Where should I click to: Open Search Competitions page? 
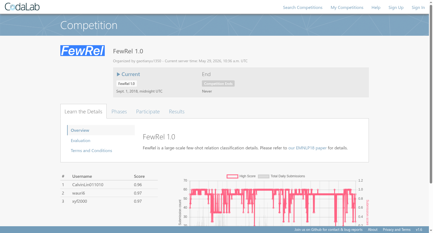pyautogui.click(x=303, y=8)
